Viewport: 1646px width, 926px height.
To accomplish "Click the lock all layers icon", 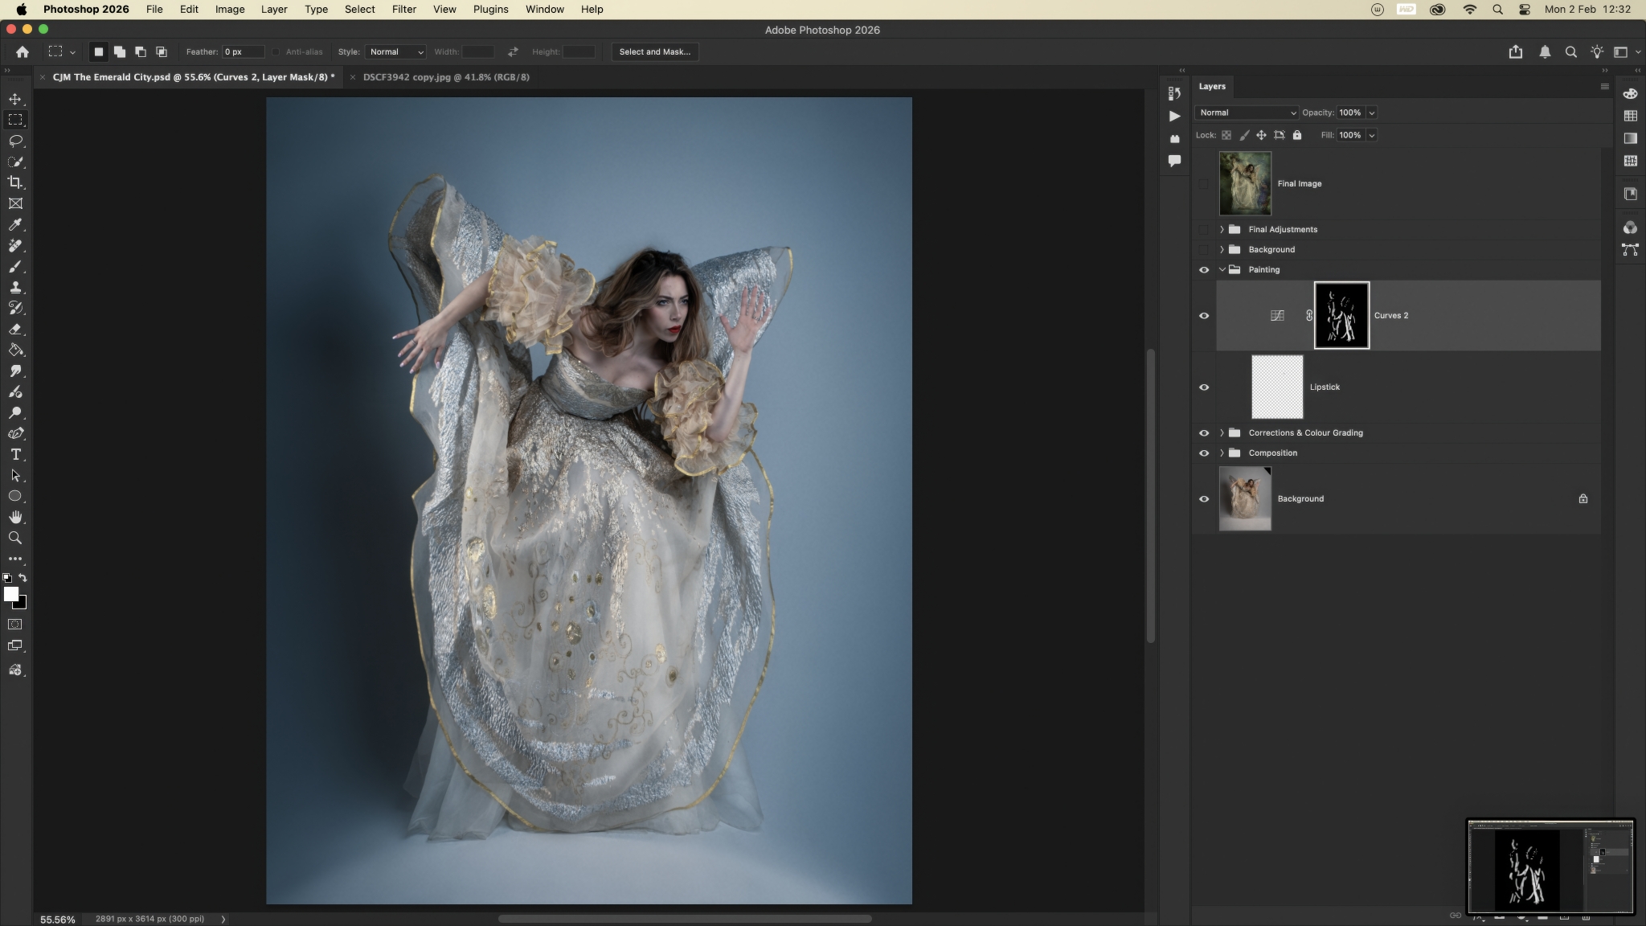I will pyautogui.click(x=1296, y=135).
